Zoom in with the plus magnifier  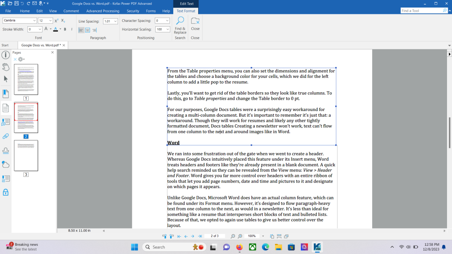coord(240,236)
